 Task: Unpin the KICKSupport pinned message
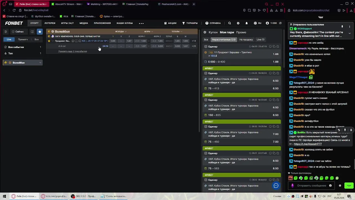pos(342,27)
